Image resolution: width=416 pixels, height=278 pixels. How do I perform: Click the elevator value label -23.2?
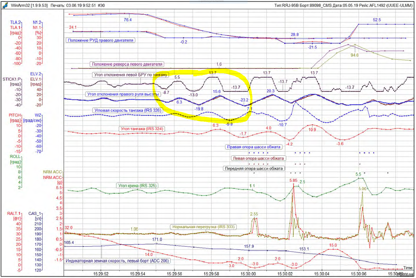tap(244, 100)
